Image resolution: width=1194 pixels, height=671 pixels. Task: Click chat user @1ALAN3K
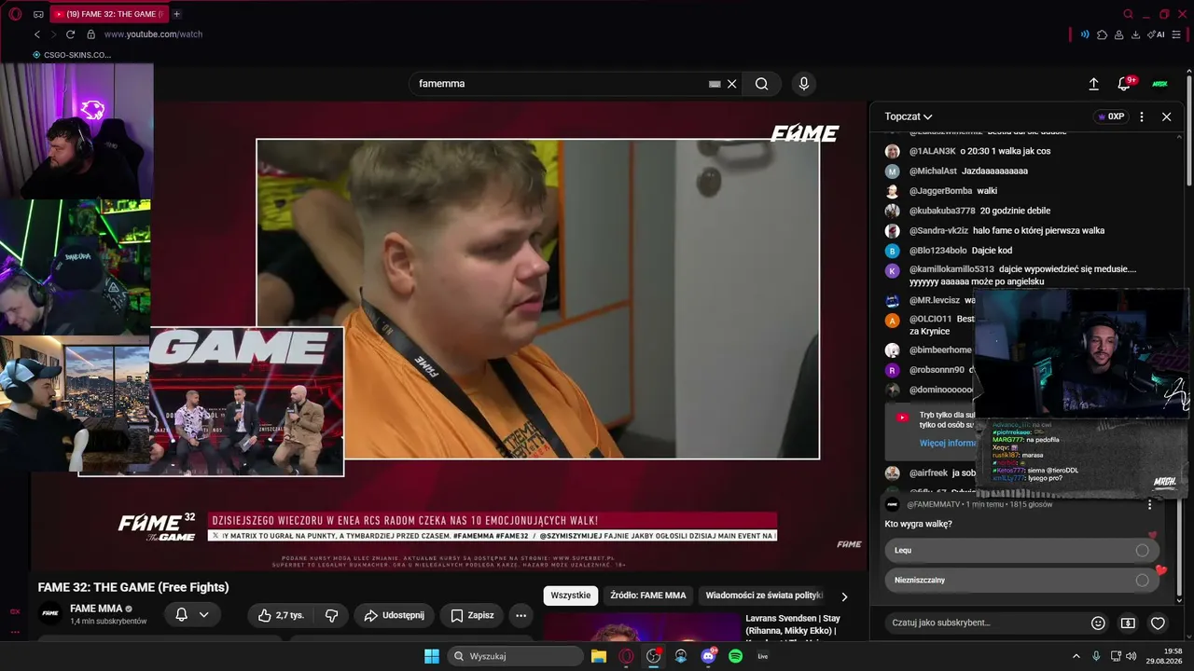click(932, 151)
